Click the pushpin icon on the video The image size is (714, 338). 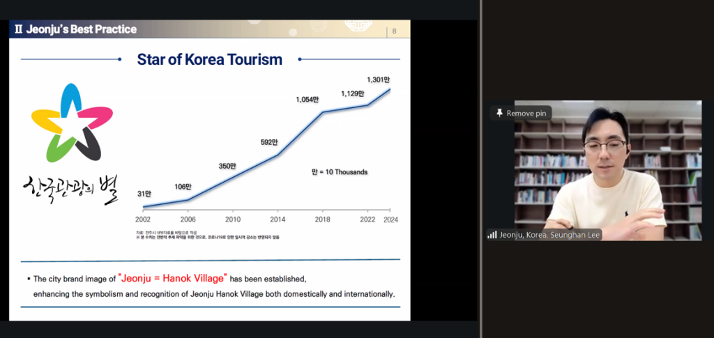click(499, 113)
